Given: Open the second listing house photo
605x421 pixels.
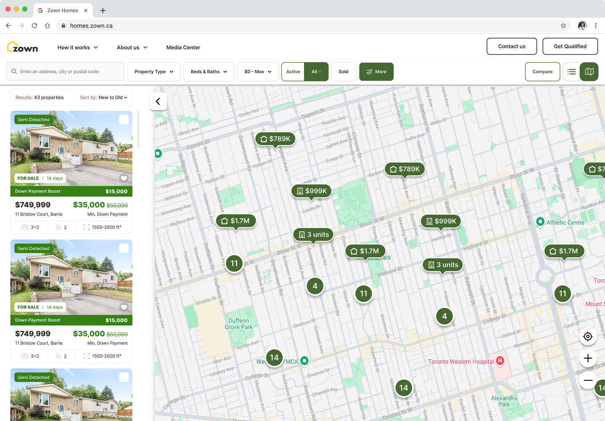Looking at the screenshot, I should [71, 277].
